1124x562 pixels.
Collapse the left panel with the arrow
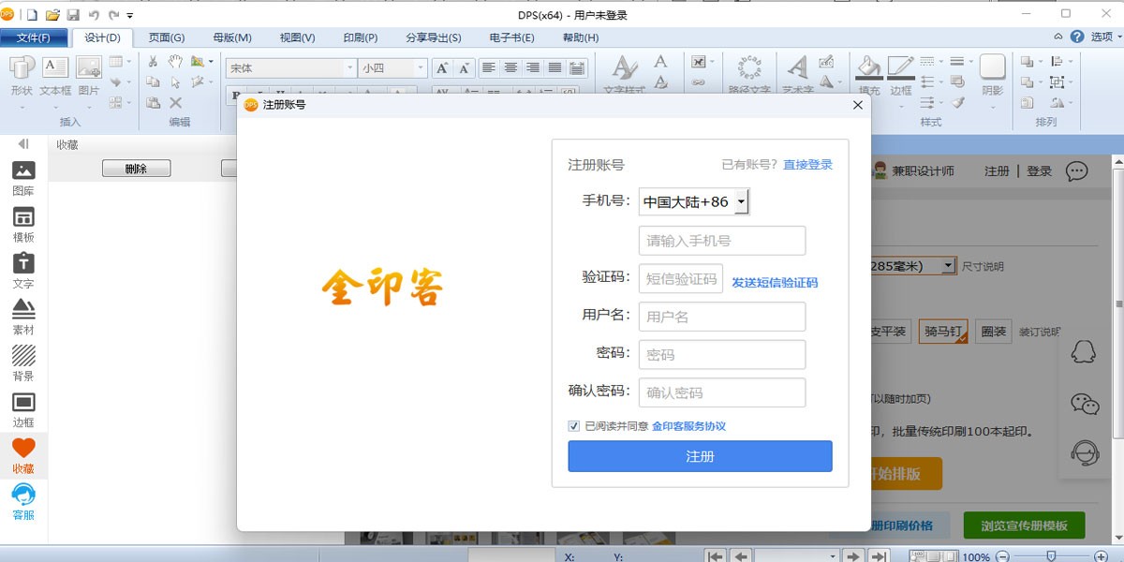[x=23, y=144]
